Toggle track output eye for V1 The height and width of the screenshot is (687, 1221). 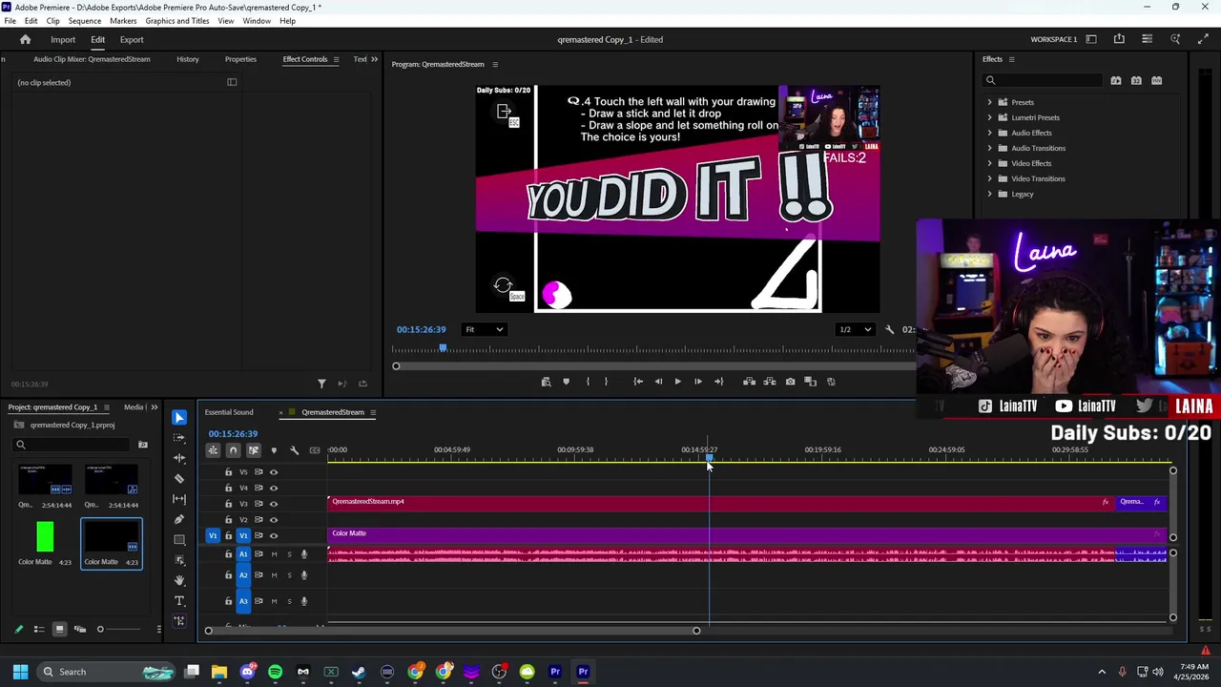pyautogui.click(x=274, y=535)
